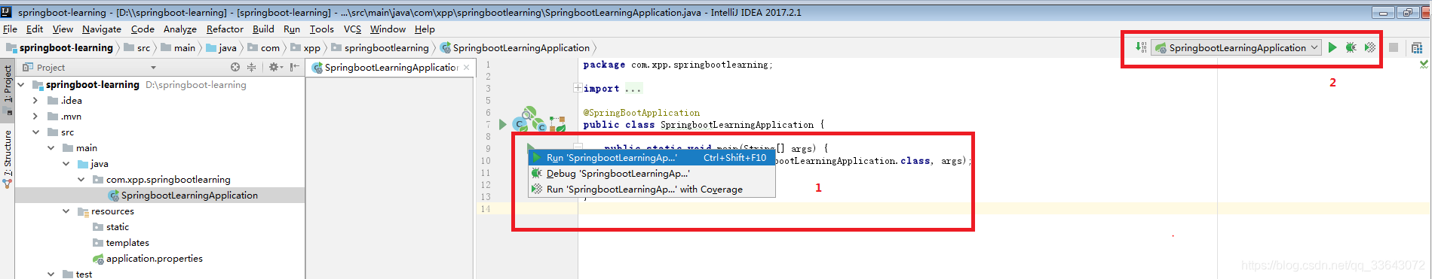1432x279 pixels.
Task: Click xpp breadcrumb in navigation bar
Action: [x=305, y=47]
